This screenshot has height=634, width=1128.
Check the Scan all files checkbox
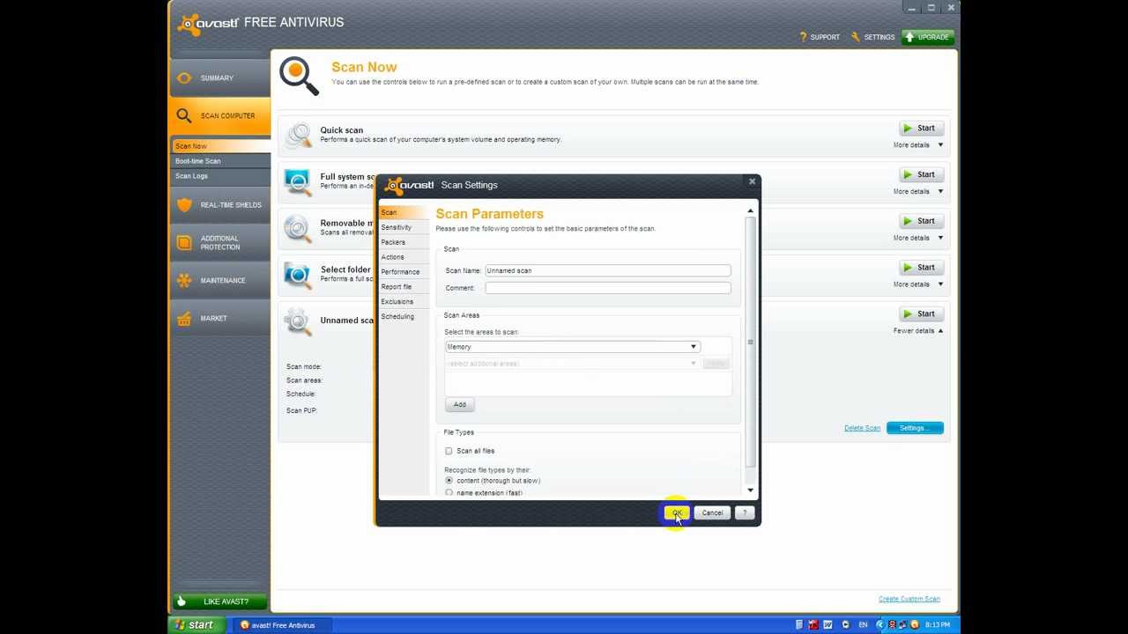click(x=449, y=451)
